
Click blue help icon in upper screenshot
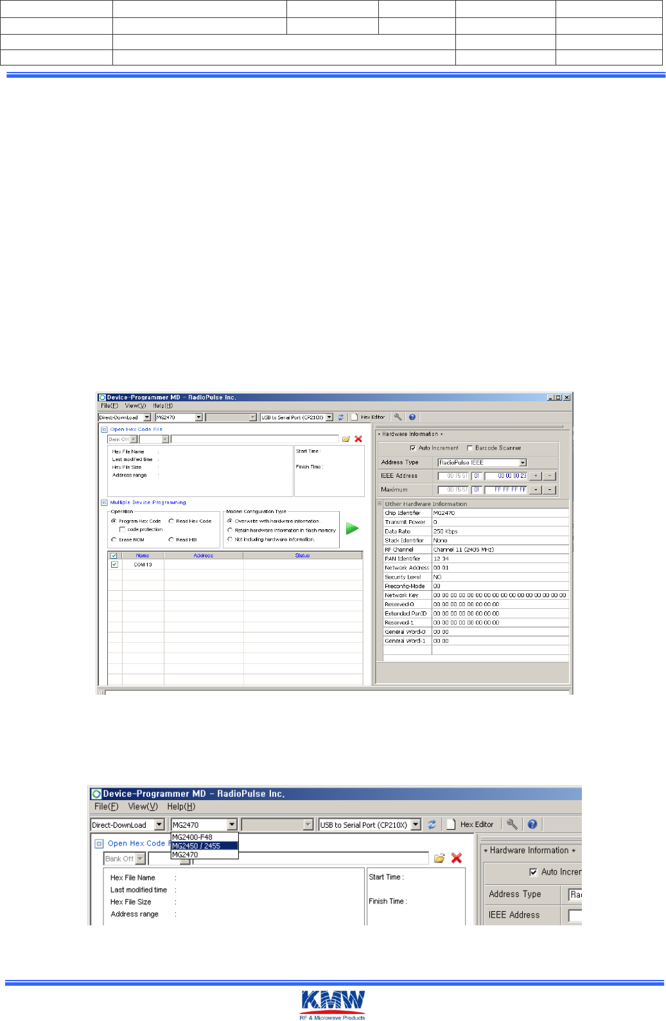pos(412,417)
